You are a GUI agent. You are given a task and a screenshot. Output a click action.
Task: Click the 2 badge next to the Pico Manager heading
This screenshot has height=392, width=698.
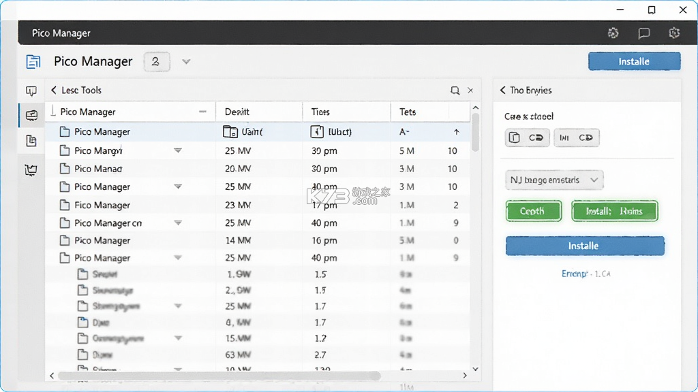[157, 61]
